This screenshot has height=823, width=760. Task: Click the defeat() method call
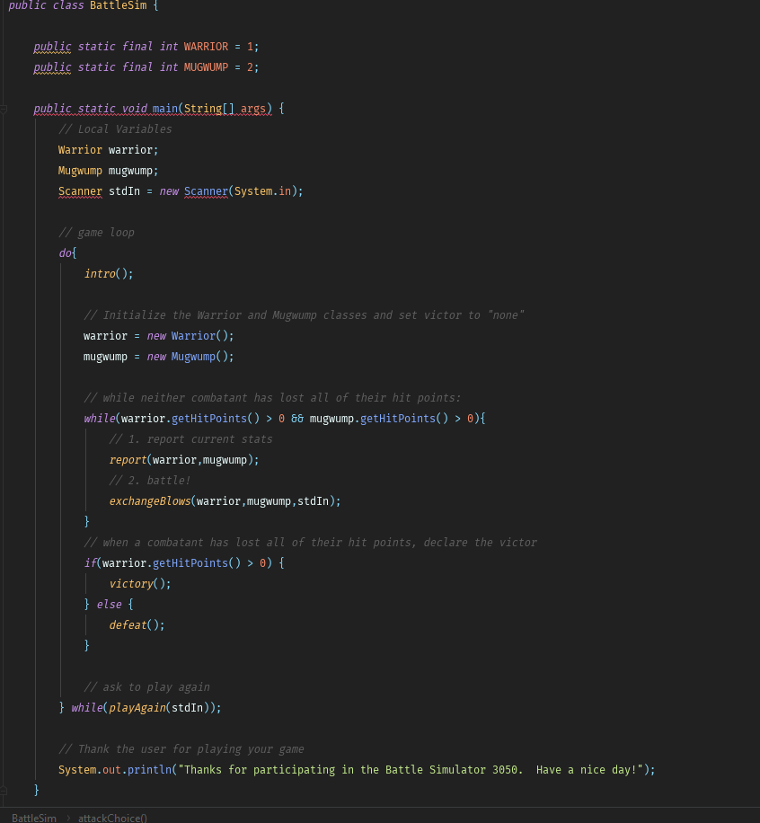click(128, 624)
